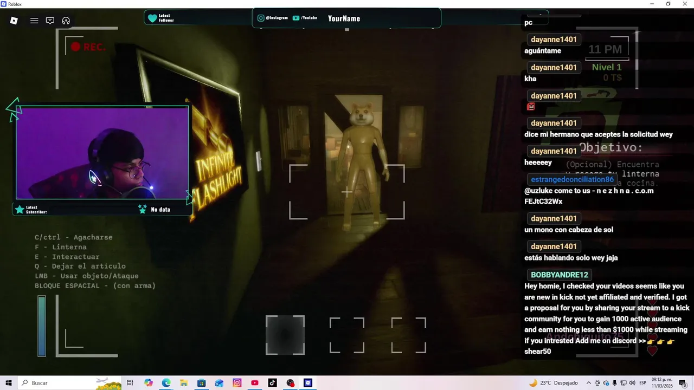Viewport: 694px width, 390px height.
Task: Open the notification center with 3 alerts
Action: click(683, 383)
